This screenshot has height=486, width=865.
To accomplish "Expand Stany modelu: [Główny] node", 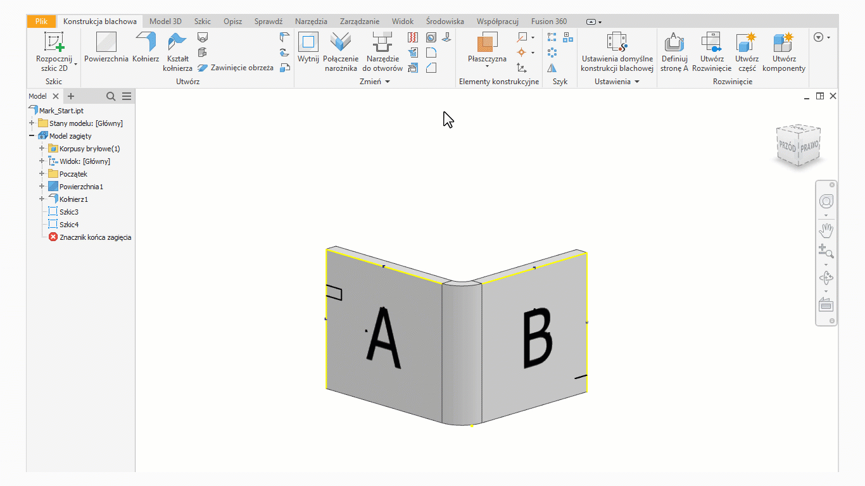I will [32, 123].
